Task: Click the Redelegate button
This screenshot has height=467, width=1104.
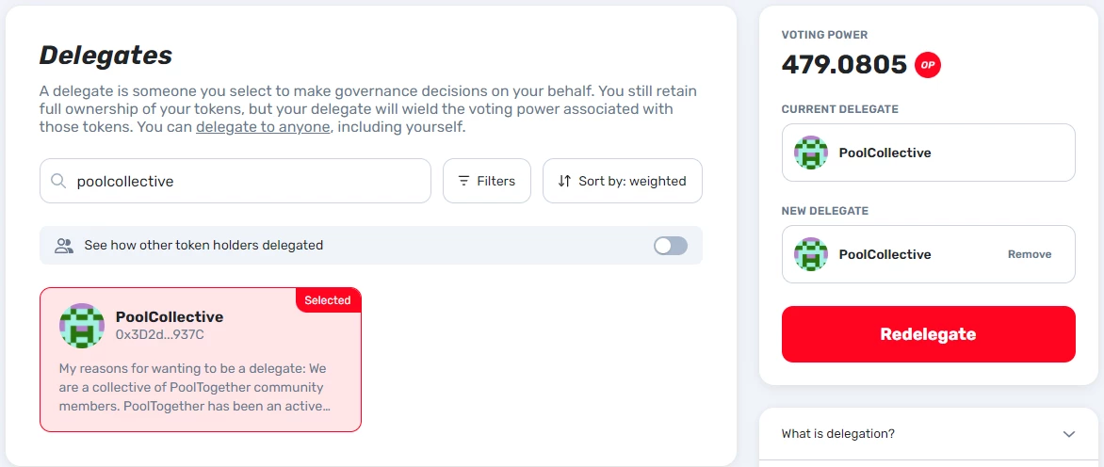Action: (929, 334)
